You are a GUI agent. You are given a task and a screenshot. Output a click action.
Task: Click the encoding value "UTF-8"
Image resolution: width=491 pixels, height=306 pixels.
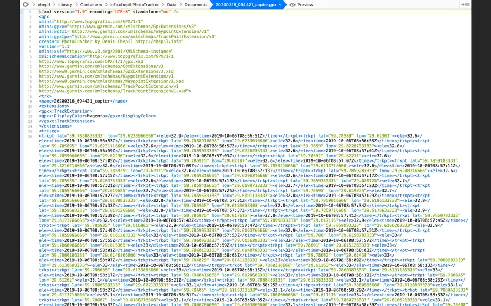click(120, 12)
